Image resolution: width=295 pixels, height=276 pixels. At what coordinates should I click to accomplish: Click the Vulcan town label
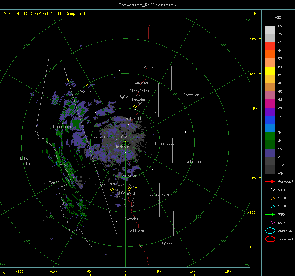pos(167,244)
